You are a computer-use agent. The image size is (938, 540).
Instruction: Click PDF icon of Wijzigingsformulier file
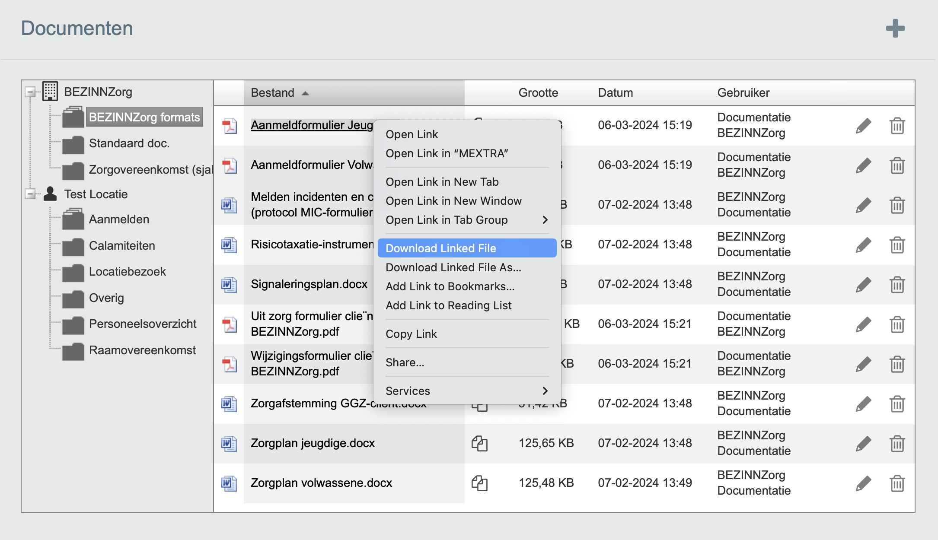pyautogui.click(x=229, y=364)
